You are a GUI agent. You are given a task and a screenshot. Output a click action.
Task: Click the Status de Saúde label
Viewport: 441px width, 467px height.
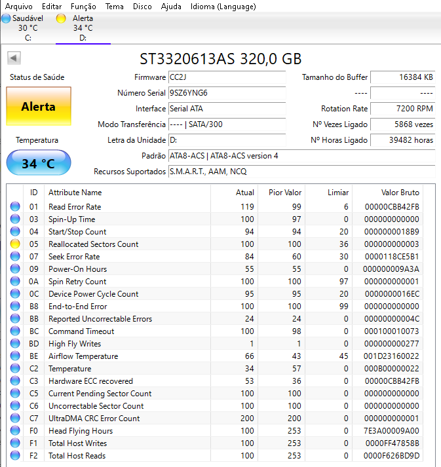click(x=37, y=77)
